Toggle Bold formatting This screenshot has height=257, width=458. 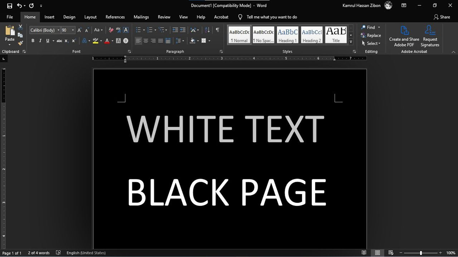click(33, 41)
